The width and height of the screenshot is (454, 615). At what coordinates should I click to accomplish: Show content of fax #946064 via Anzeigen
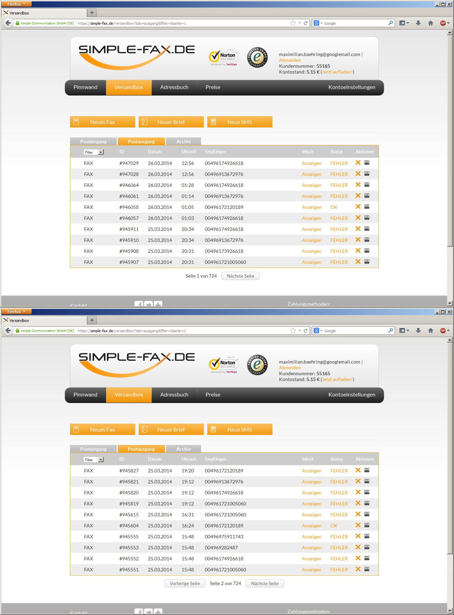[x=311, y=185]
